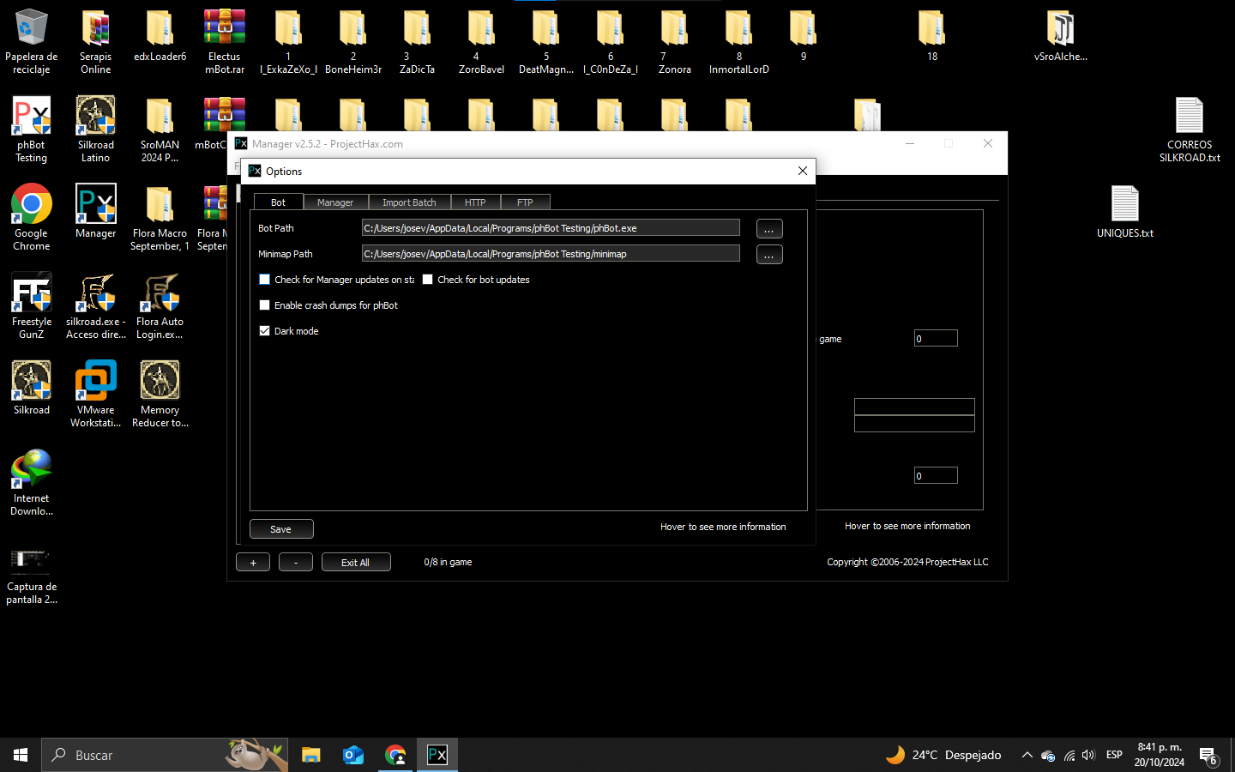This screenshot has width=1235, height=772.
Task: Open the UNIQUES.txt file on the desktop
Action: coord(1124,206)
